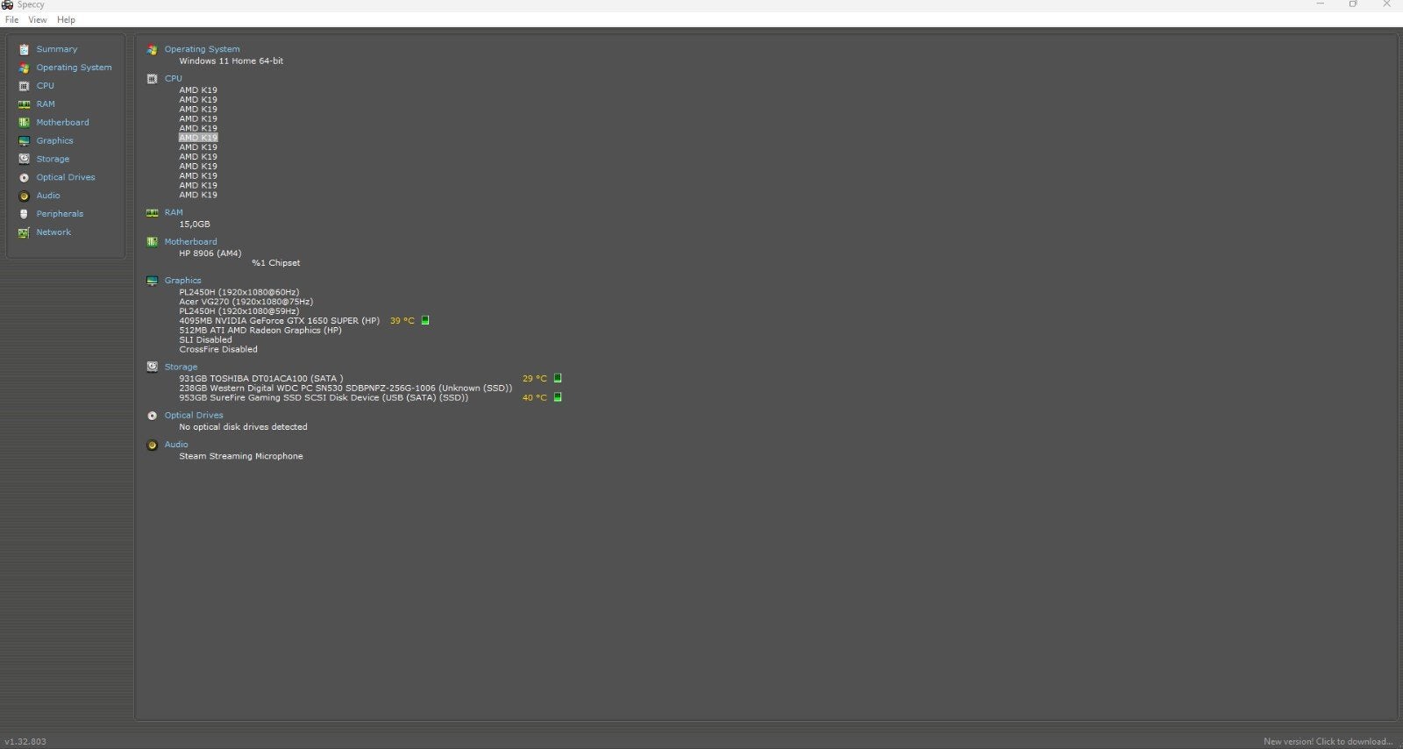The height and width of the screenshot is (749, 1403).
Task: Click '512MB ATI AMD Radeon Graphics (HP)' entry
Action: tap(260, 331)
